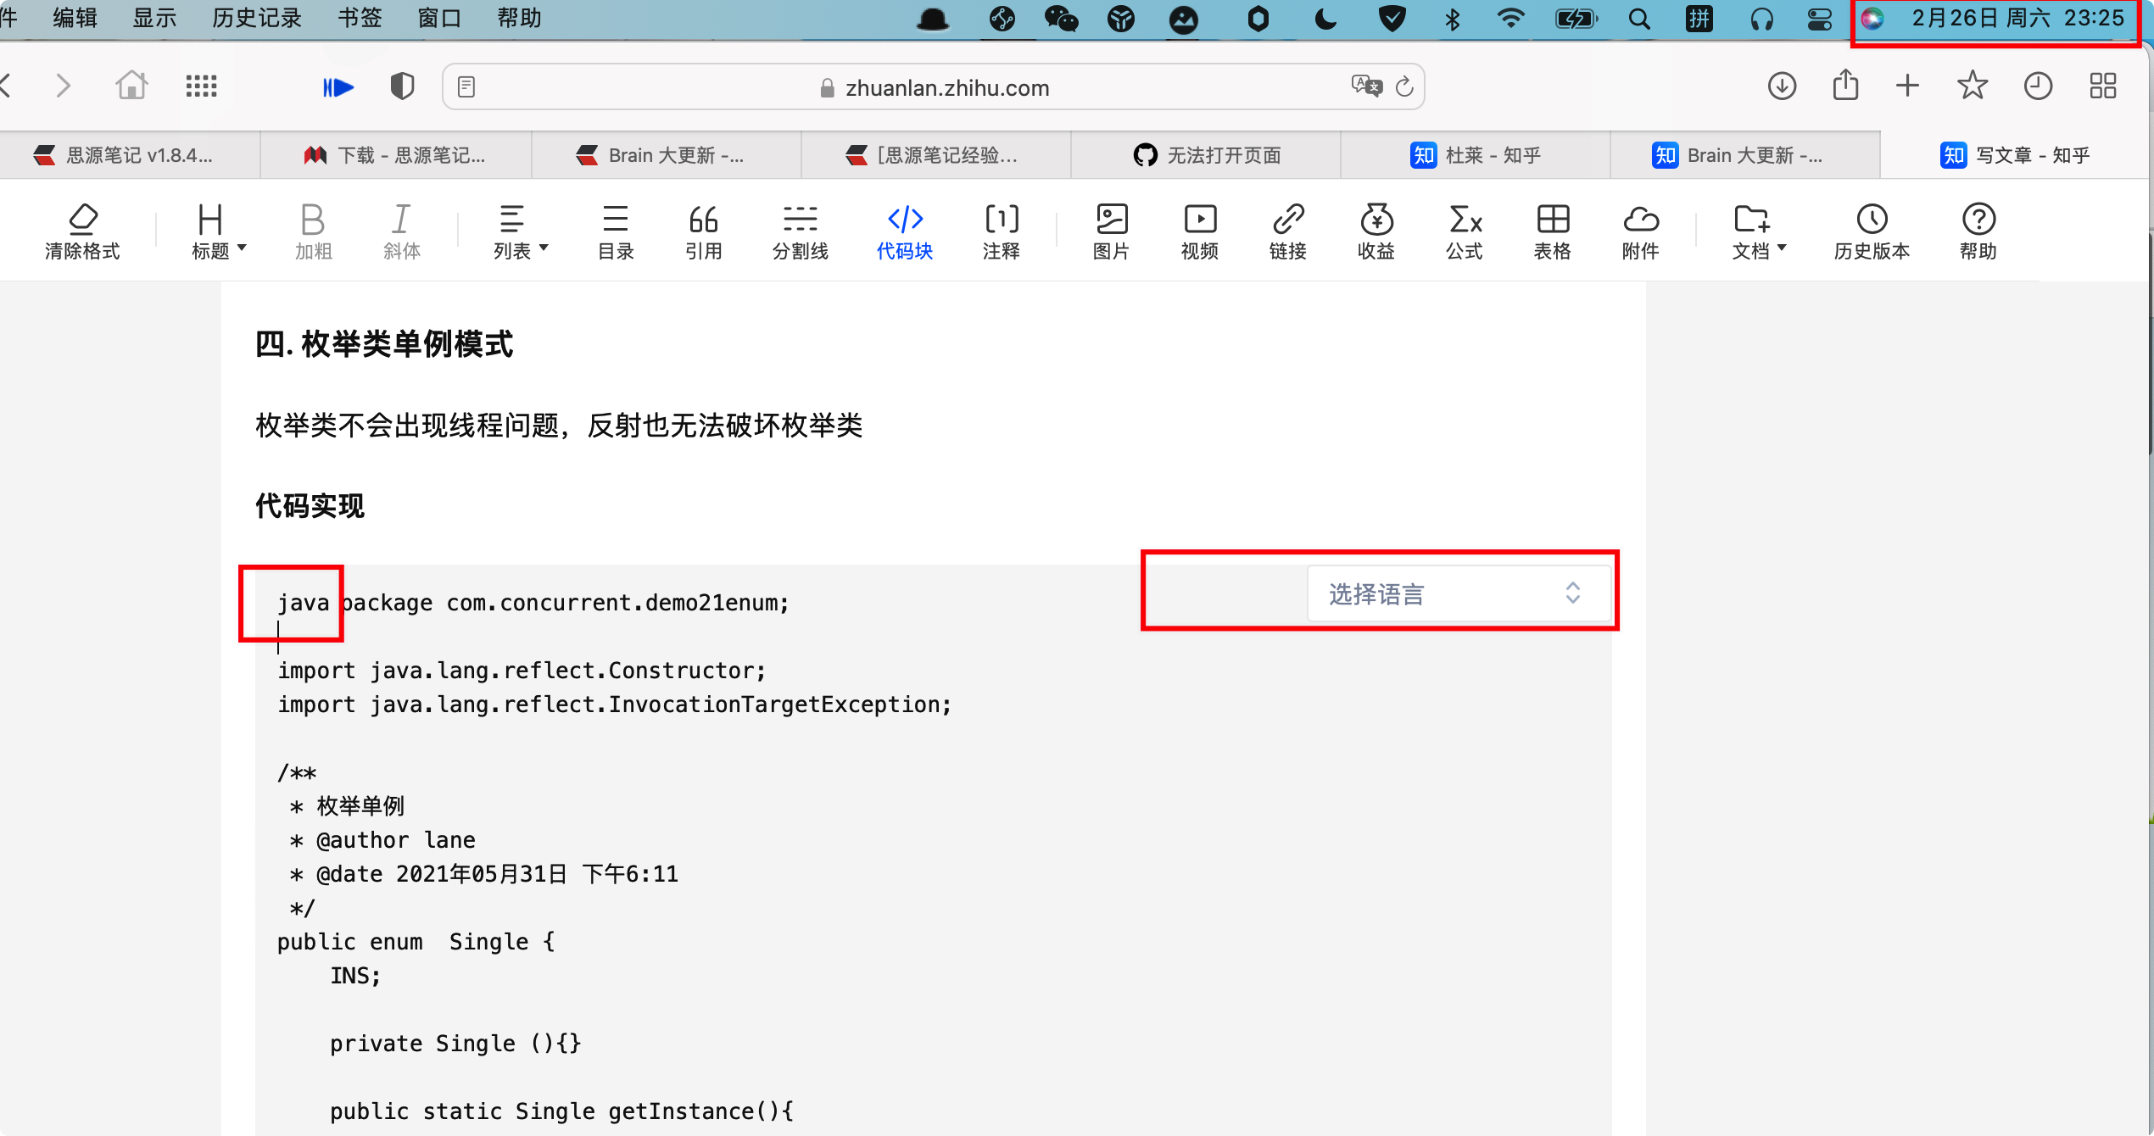Click the code block (代码块) icon
Screen dimensions: 2154x1136
(904, 231)
